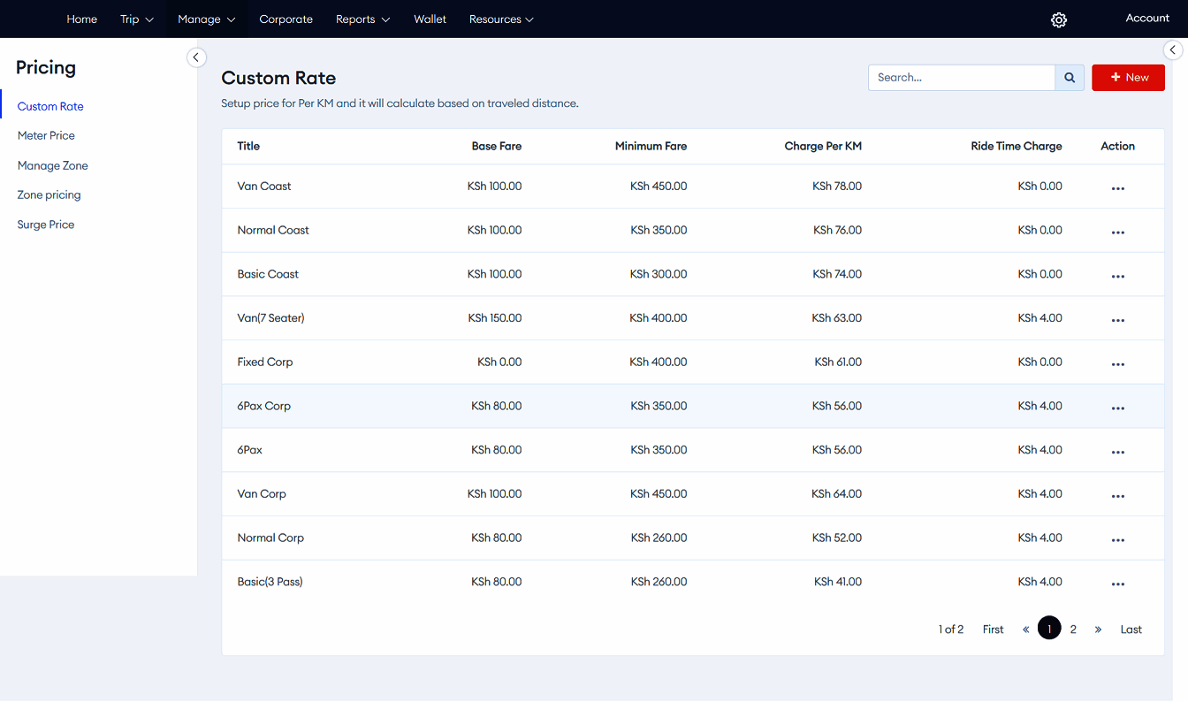The height and width of the screenshot is (702, 1188).
Task: Open the settings gear icon
Action: click(x=1058, y=19)
